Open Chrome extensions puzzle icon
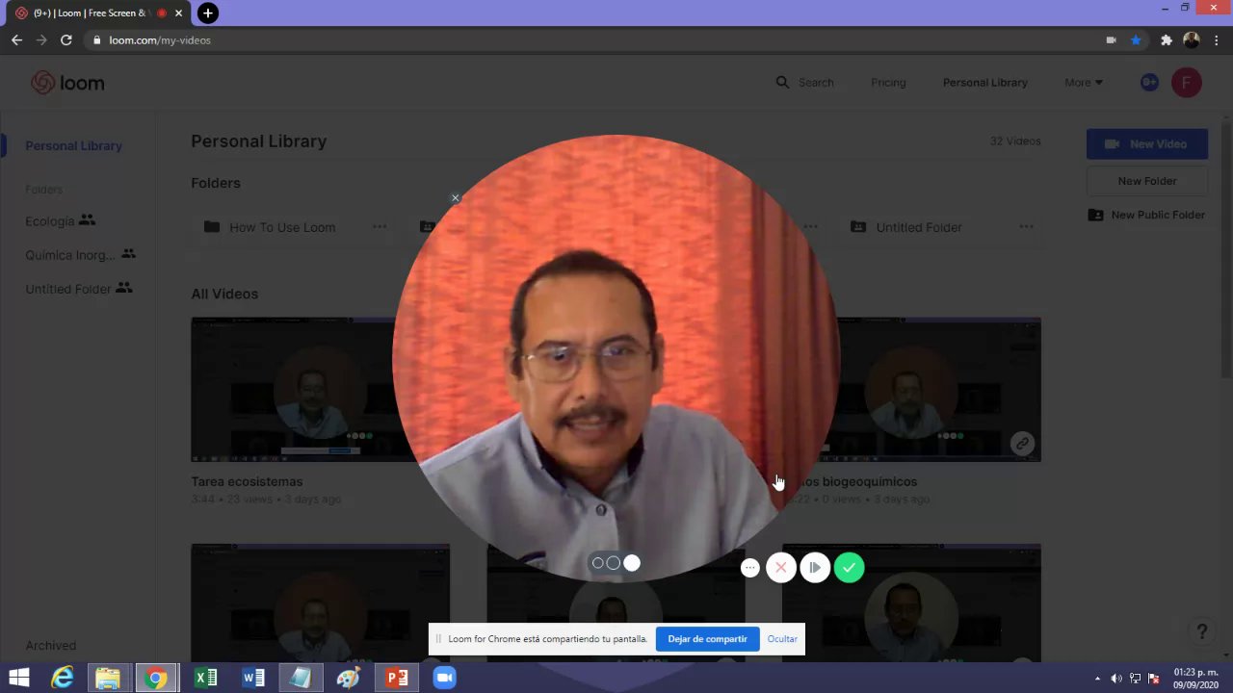 pos(1167,40)
